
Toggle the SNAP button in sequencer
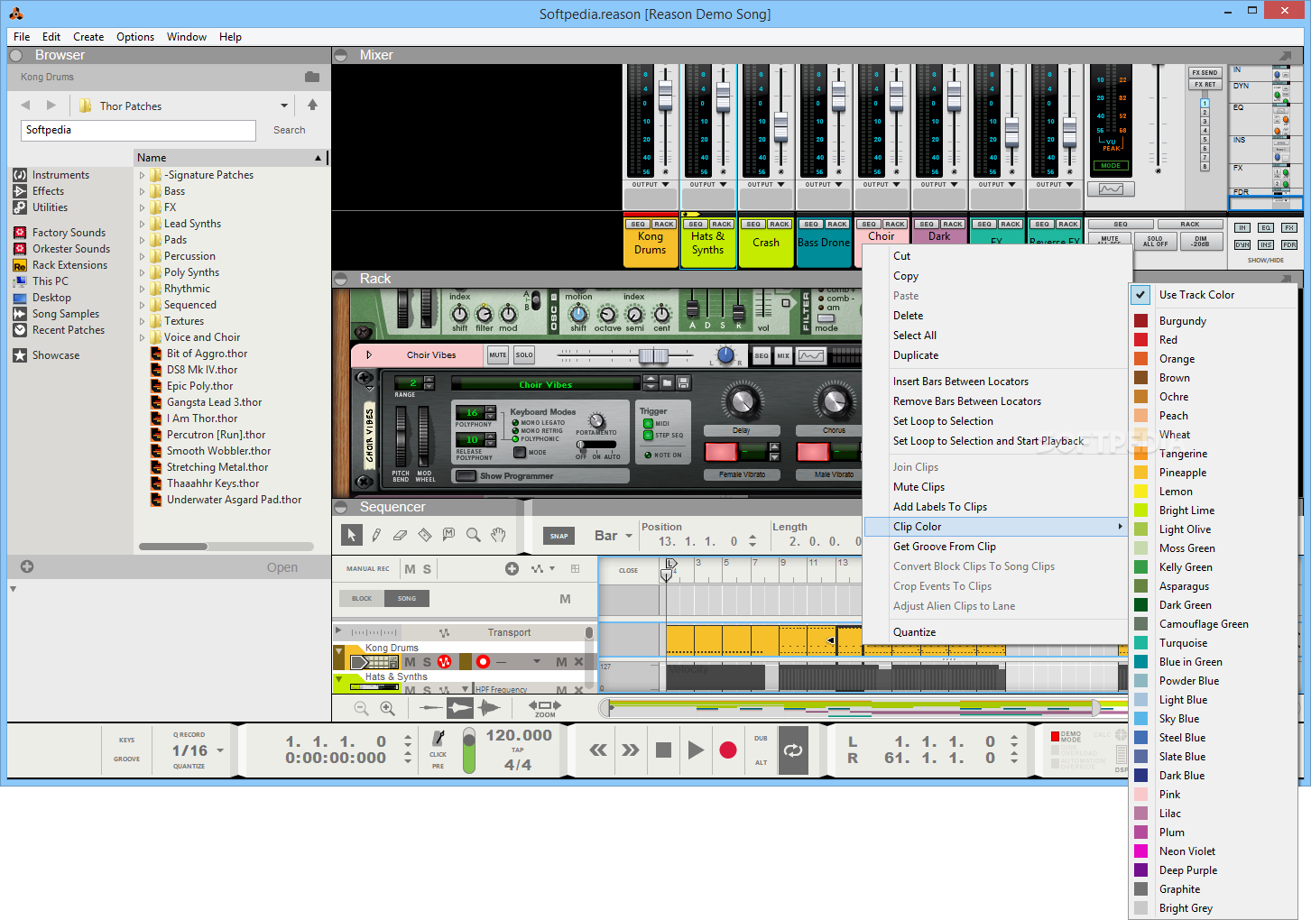click(x=559, y=536)
